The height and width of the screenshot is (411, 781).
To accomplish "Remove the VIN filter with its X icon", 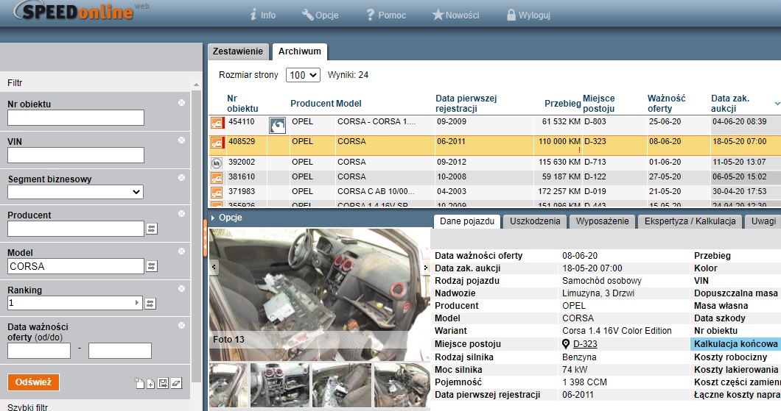I will pos(181,140).
